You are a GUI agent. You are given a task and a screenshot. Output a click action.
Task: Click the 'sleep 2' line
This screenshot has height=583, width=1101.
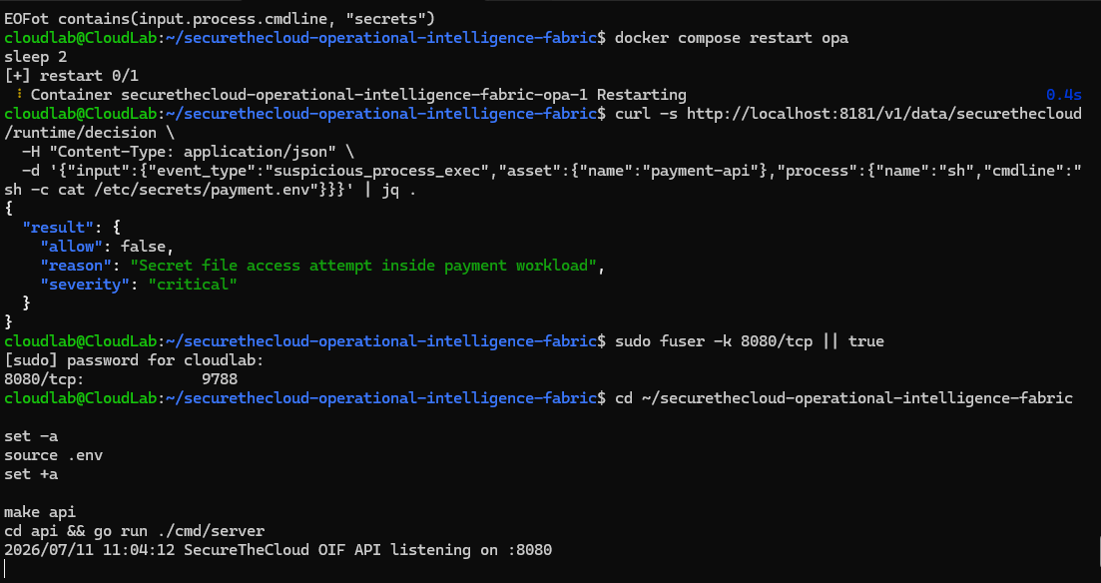(x=35, y=56)
